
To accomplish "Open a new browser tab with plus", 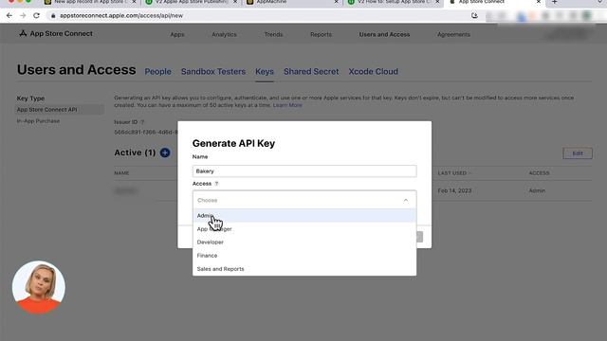I will pyautogui.click(x=554, y=2).
